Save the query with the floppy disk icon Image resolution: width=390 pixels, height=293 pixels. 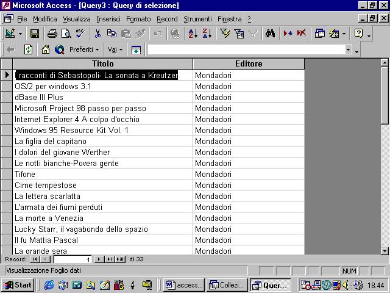[x=35, y=34]
